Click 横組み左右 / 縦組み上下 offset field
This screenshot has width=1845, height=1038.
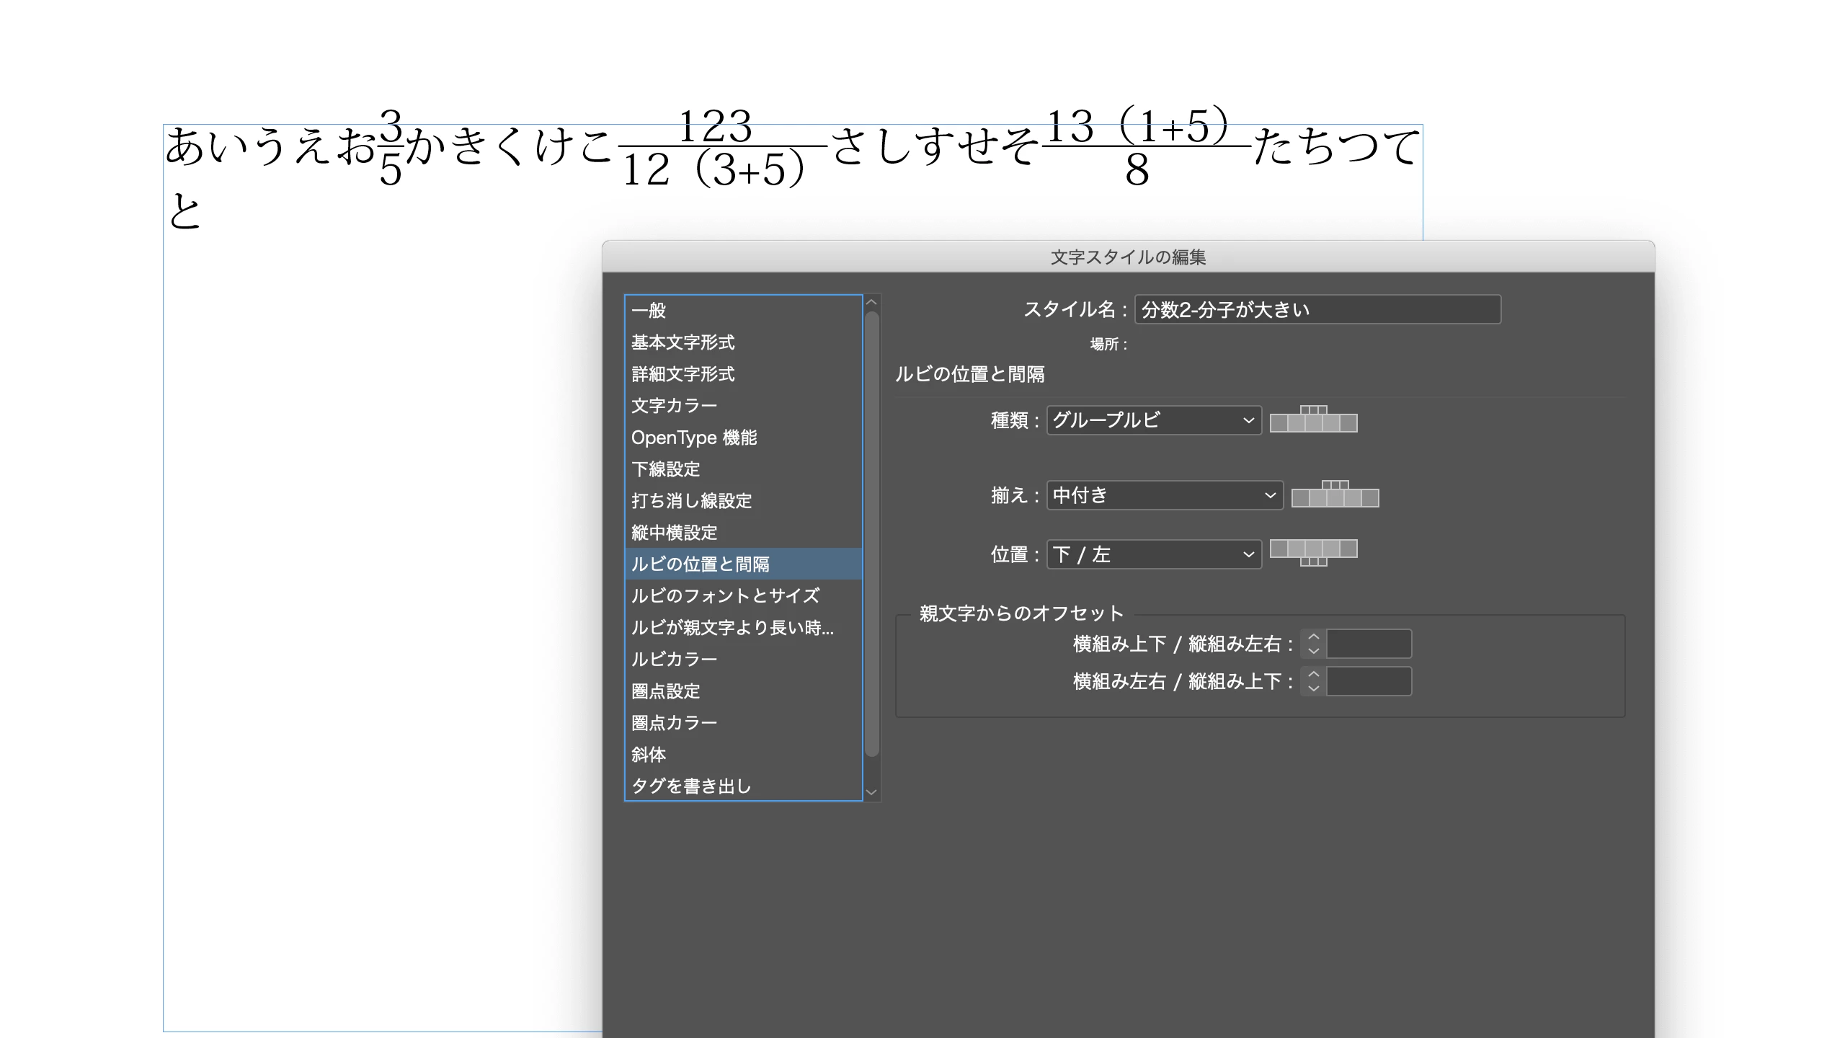tap(1368, 681)
